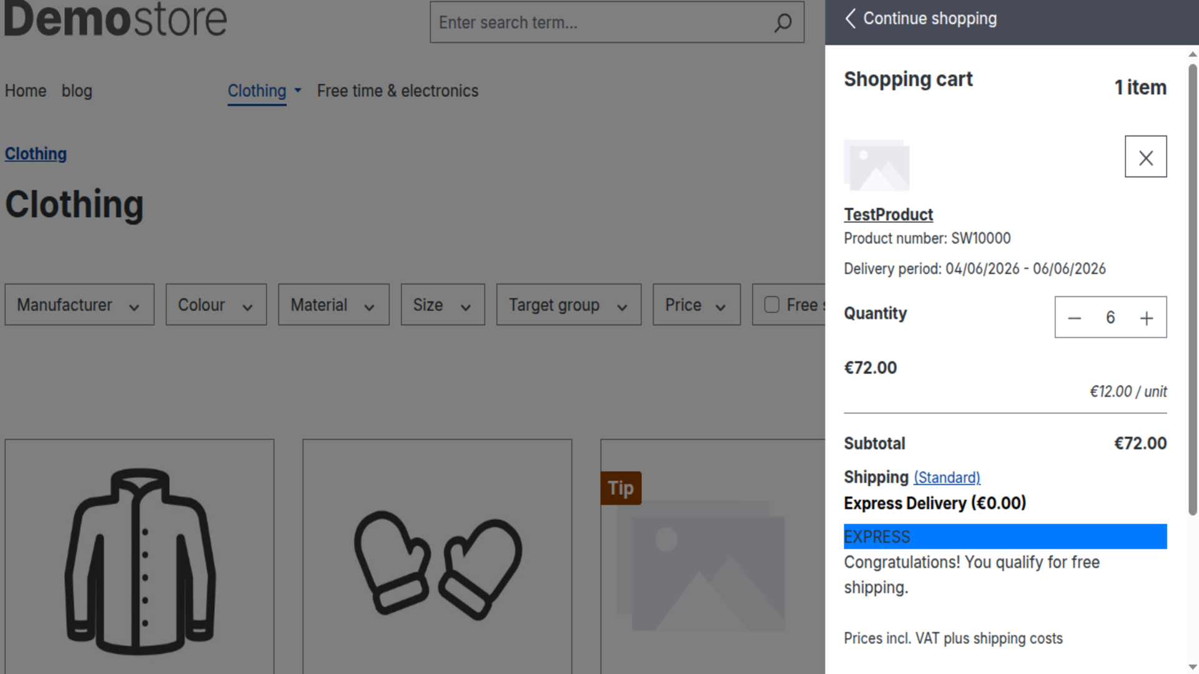Click Continue shopping
The image size is (1199, 674).
pyautogui.click(x=930, y=19)
